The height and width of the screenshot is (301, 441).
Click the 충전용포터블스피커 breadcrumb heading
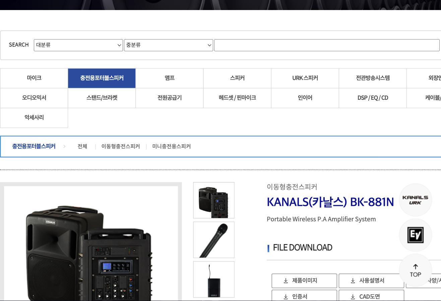(34, 146)
